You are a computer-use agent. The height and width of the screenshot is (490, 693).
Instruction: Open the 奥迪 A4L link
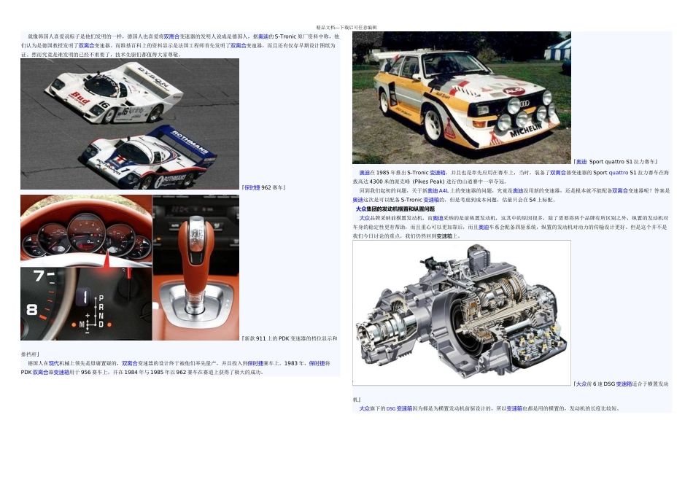[438, 191]
